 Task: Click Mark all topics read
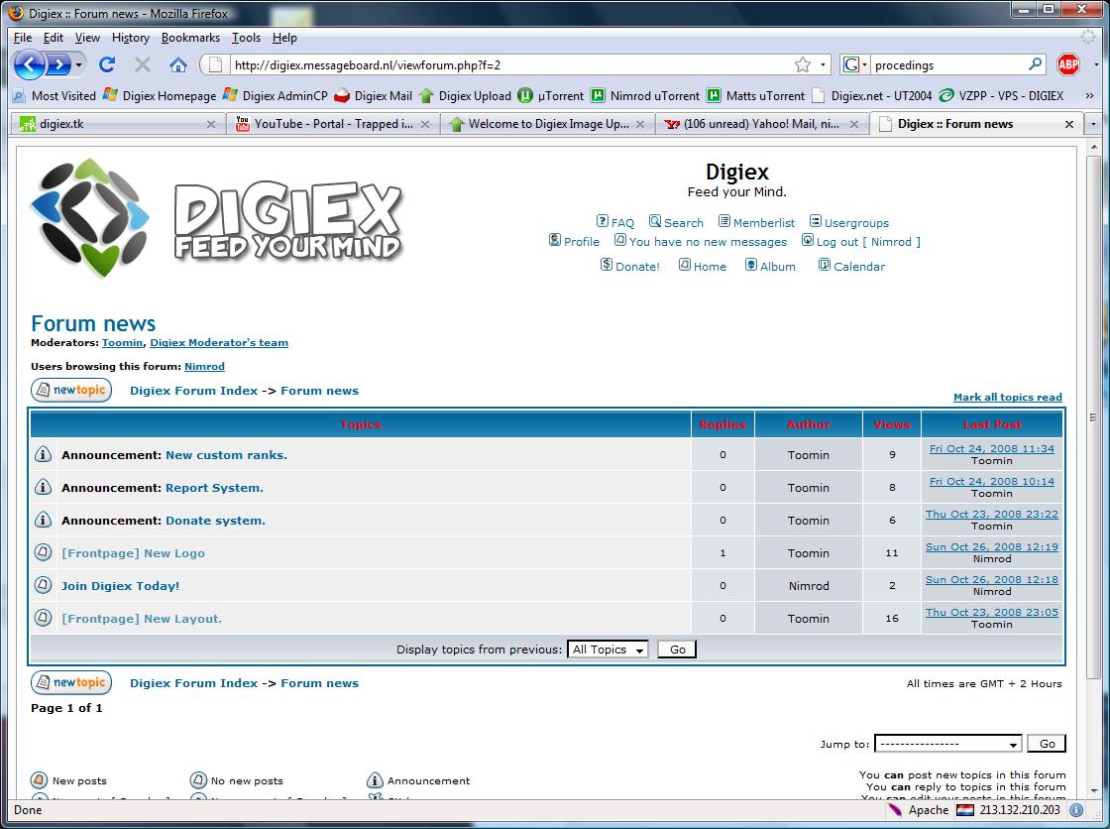click(x=1007, y=398)
